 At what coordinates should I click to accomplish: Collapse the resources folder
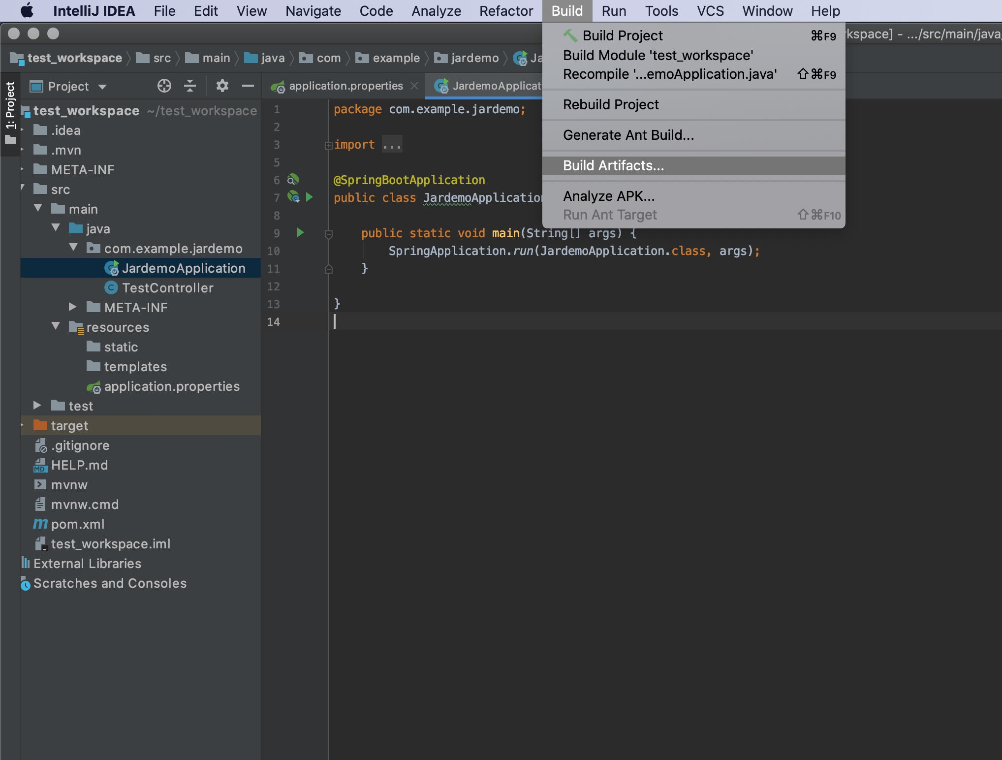point(56,326)
